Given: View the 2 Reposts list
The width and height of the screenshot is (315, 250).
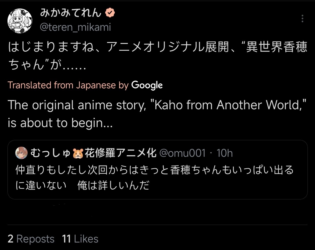Looking at the screenshot, I should [31, 239].
